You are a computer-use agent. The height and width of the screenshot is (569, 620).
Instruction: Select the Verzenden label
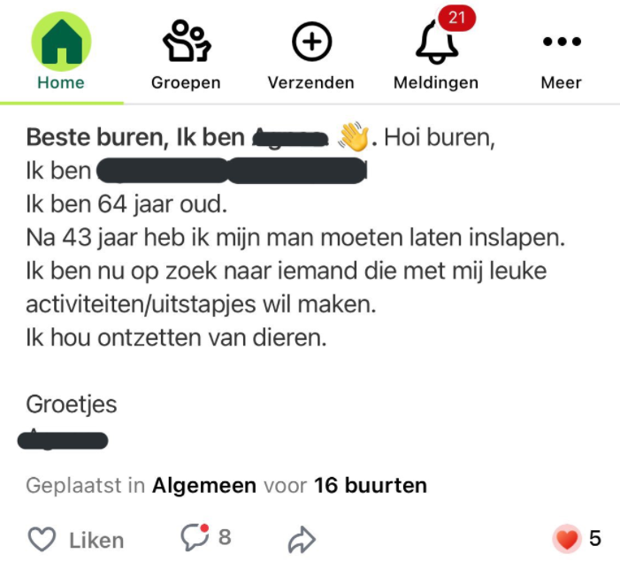tap(310, 83)
